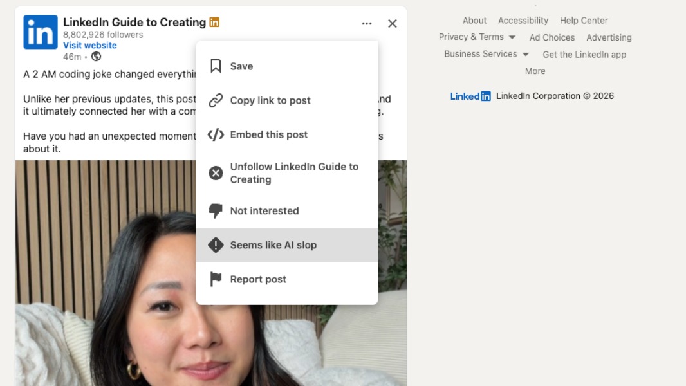Choose Save from the post menu
This screenshot has width=686, height=386.
(287, 66)
